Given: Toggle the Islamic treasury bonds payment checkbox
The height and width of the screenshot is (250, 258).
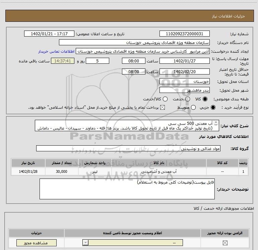Looking at the screenshot, I should pos(163,107).
